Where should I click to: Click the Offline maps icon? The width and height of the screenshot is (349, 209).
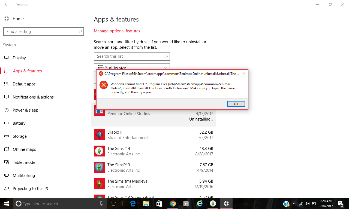(x=7, y=149)
